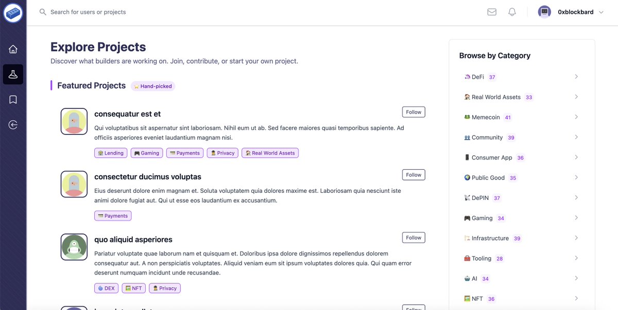Click the app logo at top-left
This screenshot has height=310, width=618.
coord(12,12)
